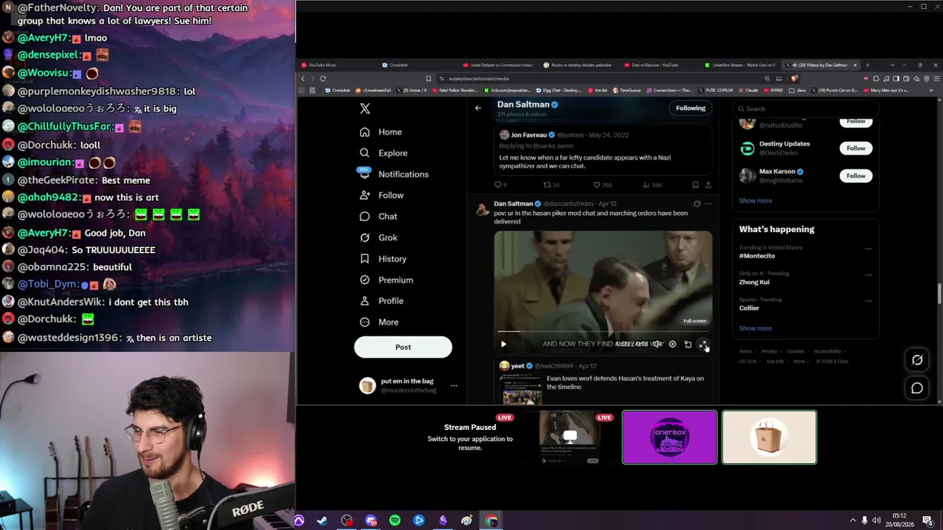Share the Jon Favreau quote post
943x530 pixels.
708,185
